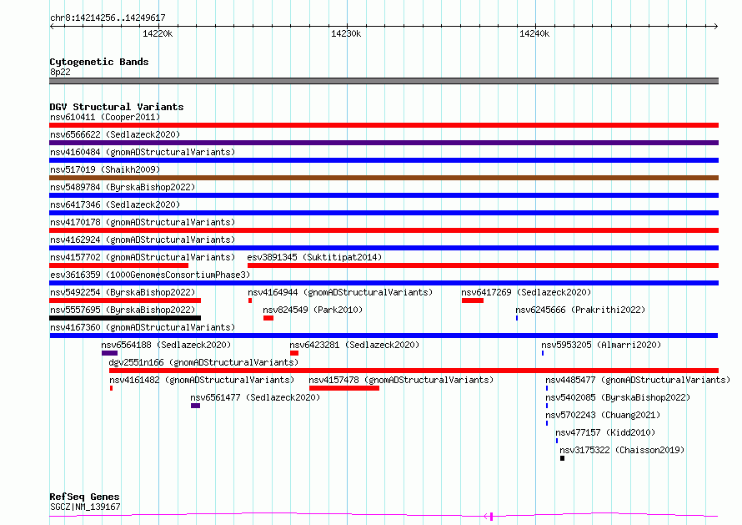Click the ruler's left arrow end
This screenshot has width=742, height=525.
[52, 27]
